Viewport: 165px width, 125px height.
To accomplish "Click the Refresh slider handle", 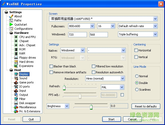I will 64,88.
